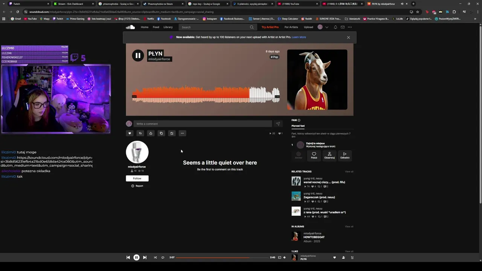Switch to the Stream - Kick Dashboard tab
482x271 pixels.
tap(73, 4)
